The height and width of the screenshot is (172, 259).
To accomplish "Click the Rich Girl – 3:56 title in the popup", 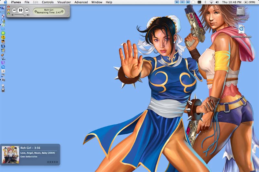I will (30, 148).
